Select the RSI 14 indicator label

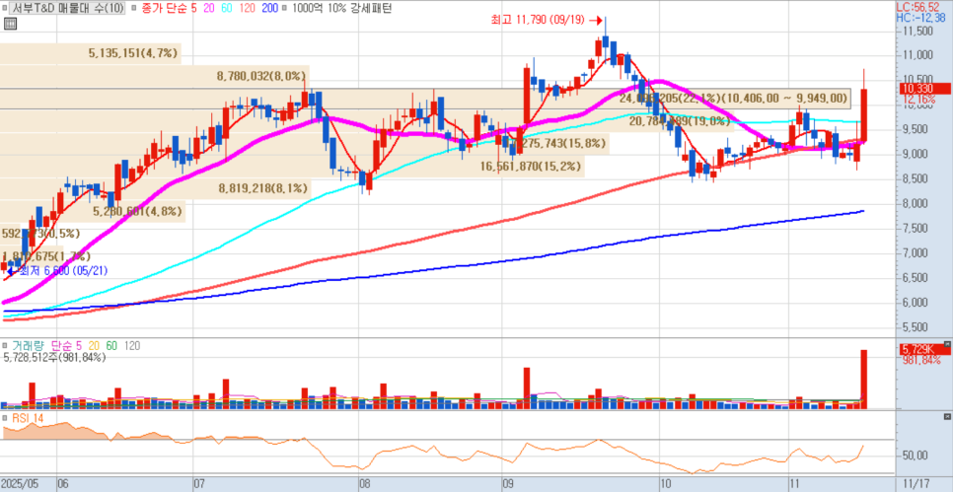pyautogui.click(x=27, y=418)
